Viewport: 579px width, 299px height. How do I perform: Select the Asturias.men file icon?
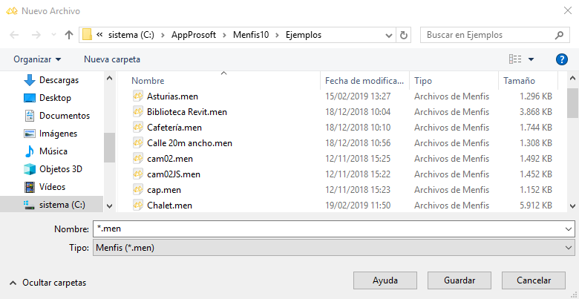138,96
